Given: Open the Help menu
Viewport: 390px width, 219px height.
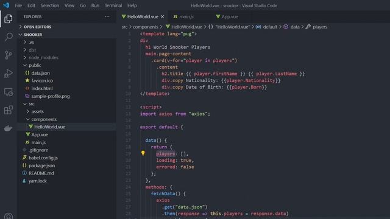Looking at the screenshot, I should point(132,5).
